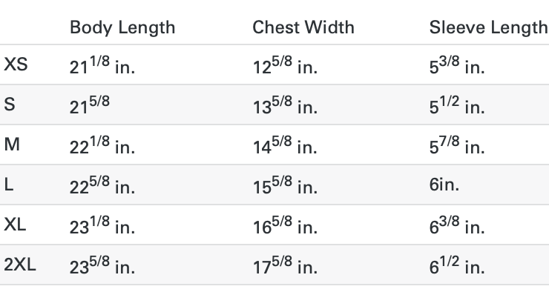Select the S size row label
This screenshot has width=549, height=292.
tap(10, 104)
